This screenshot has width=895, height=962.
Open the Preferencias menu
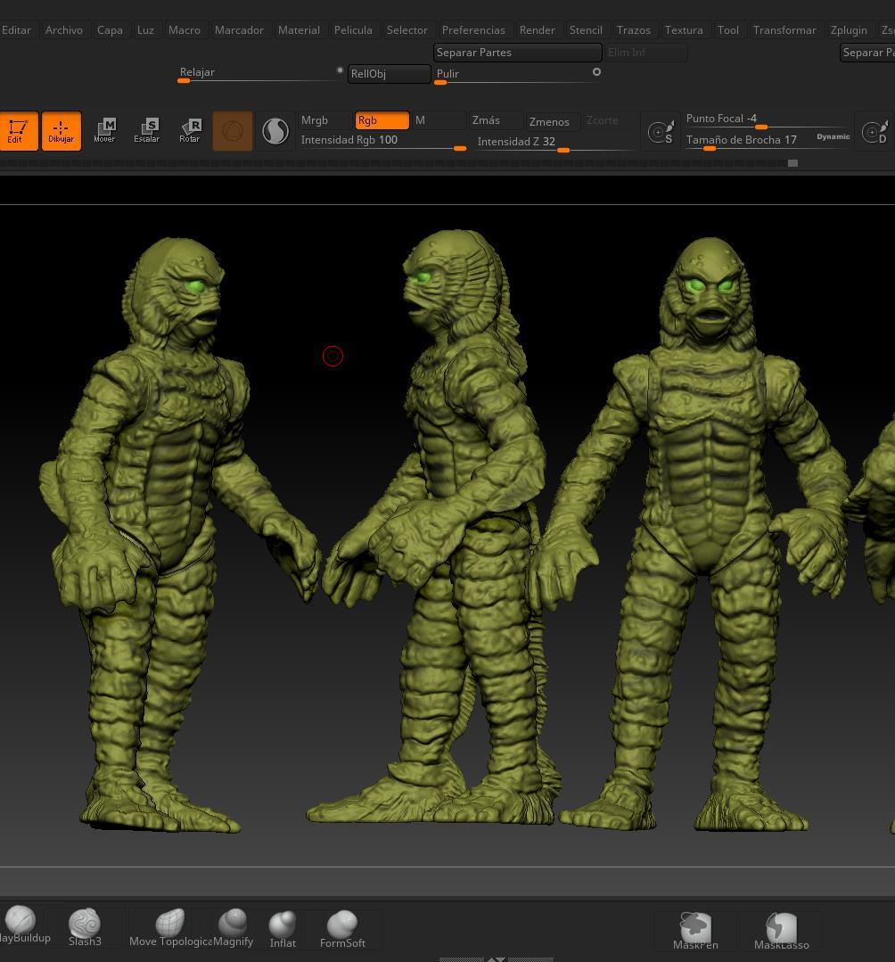tap(473, 29)
